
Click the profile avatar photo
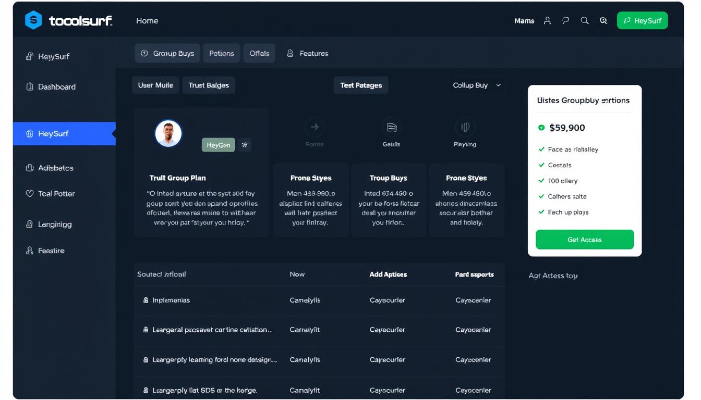[168, 133]
